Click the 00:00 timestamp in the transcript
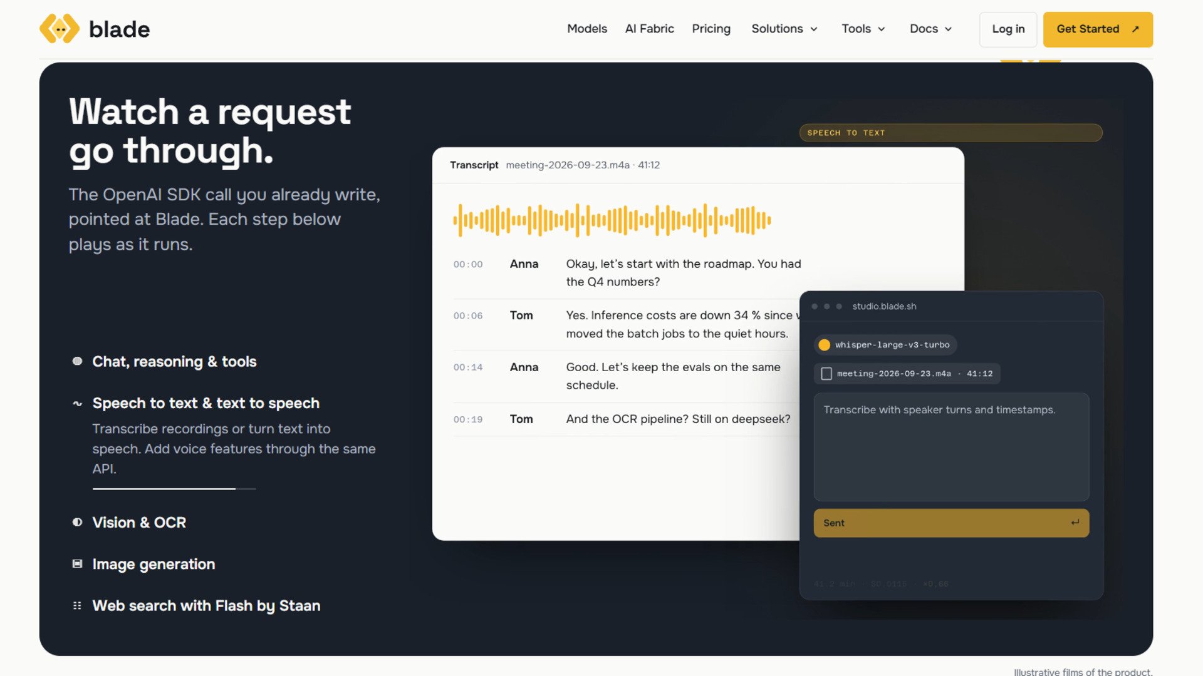 pyautogui.click(x=468, y=265)
